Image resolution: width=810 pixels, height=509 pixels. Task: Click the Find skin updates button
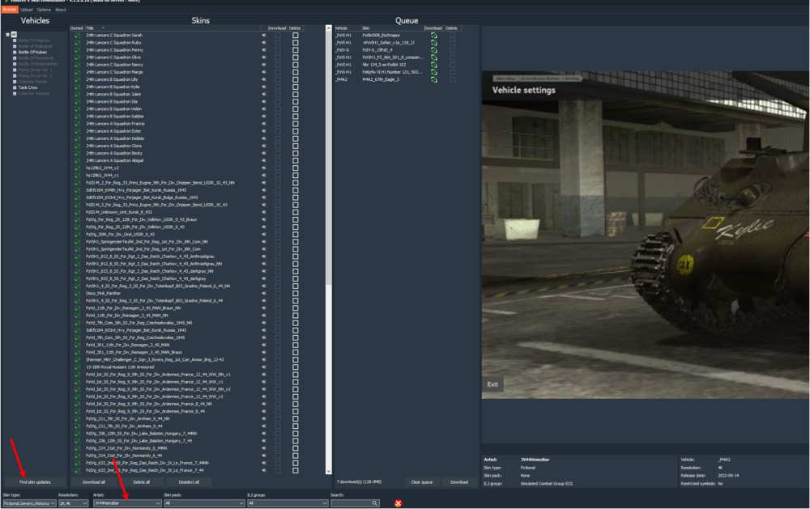click(x=35, y=482)
